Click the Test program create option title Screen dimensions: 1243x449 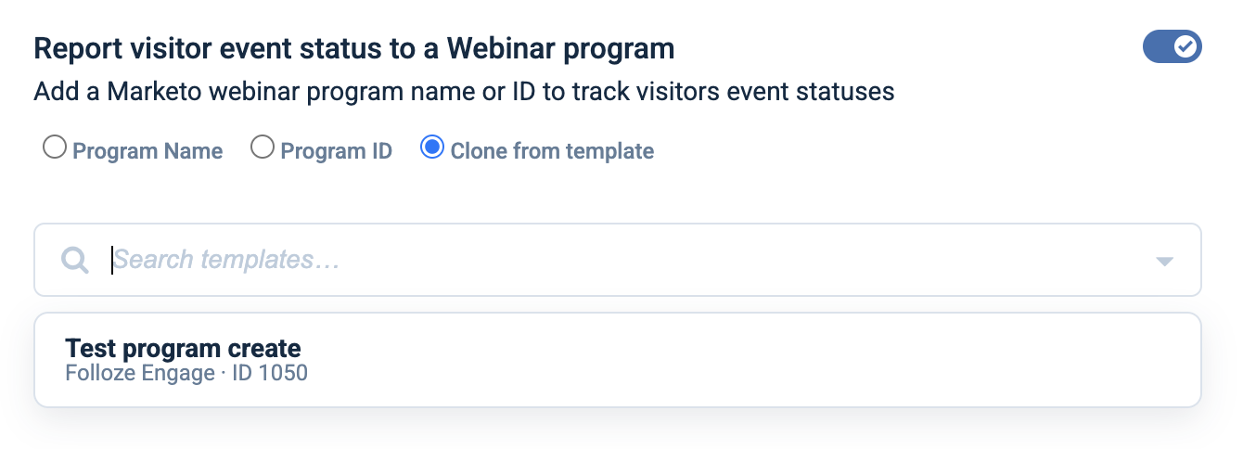pyautogui.click(x=183, y=349)
